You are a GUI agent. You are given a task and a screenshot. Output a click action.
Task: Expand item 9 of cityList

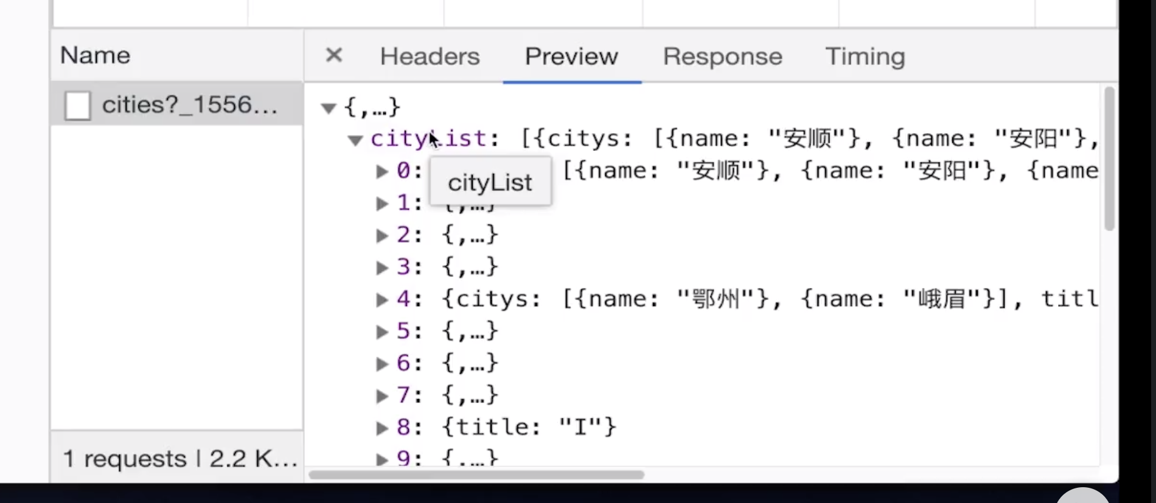point(382,459)
